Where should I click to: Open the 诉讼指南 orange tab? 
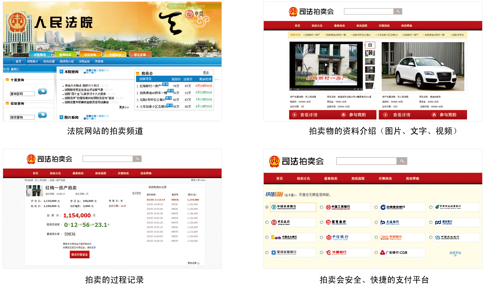pyautogui.click(x=90, y=55)
